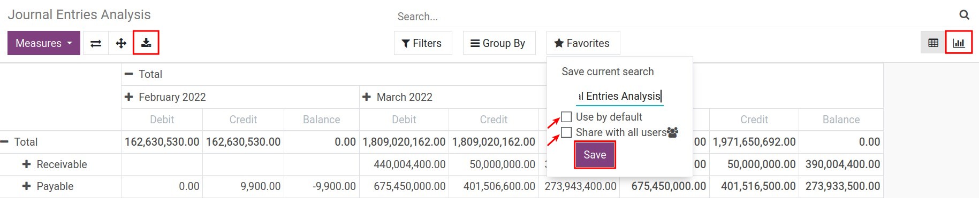
Task: Select Payable balance 273,933,500.00
Action: tap(841, 186)
